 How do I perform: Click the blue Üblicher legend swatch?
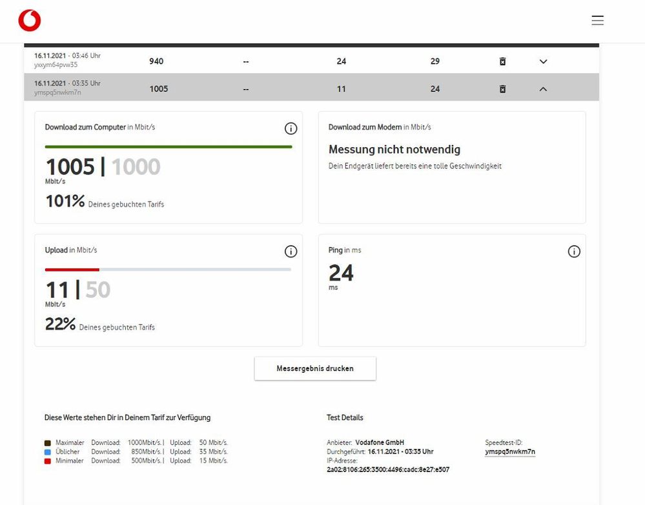(47, 452)
